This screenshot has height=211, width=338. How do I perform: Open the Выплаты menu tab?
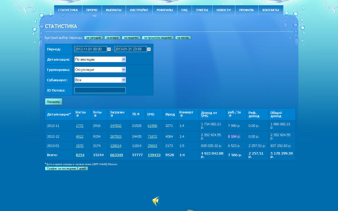(114, 10)
